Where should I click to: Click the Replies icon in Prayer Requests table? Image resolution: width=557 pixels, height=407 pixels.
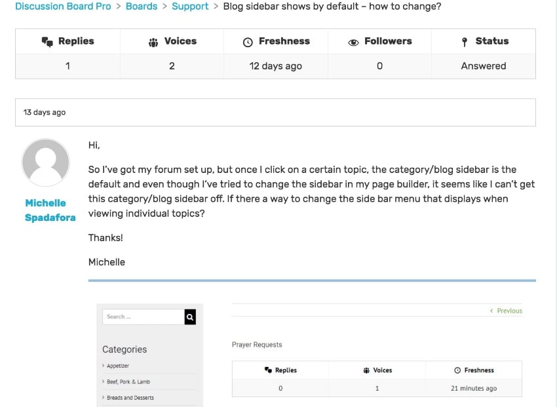click(x=267, y=370)
